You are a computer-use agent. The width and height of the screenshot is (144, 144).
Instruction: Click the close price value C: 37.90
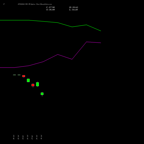click(x=50, y=7)
